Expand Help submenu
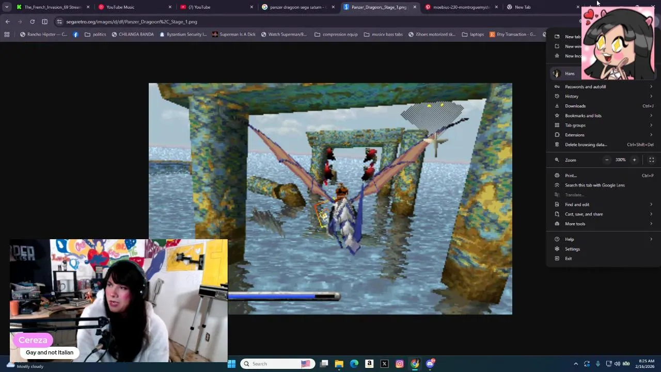This screenshot has width=661, height=372. tap(603, 239)
